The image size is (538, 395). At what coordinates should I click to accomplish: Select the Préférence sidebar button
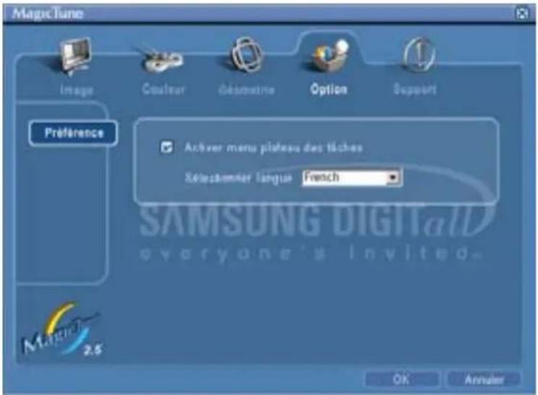point(73,133)
